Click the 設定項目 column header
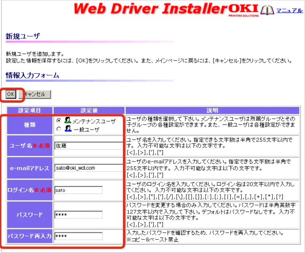The image size is (305, 253). [30, 111]
